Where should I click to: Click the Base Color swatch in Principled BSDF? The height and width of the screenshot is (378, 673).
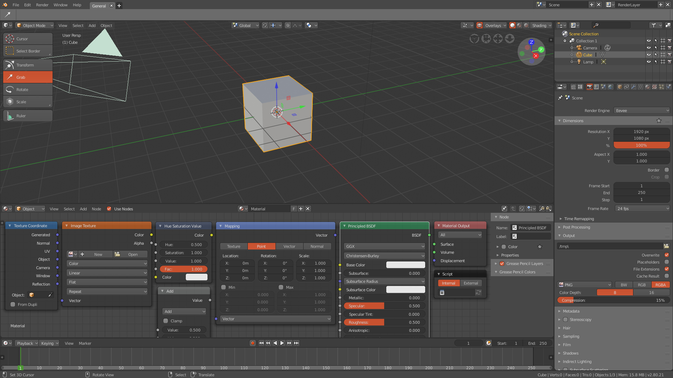[405, 265]
